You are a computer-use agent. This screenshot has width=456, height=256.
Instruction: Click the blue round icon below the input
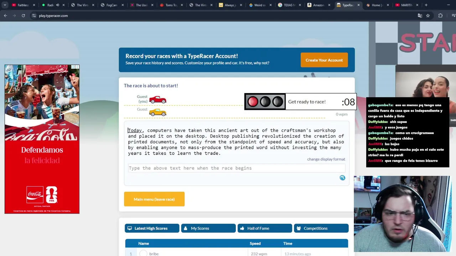(x=342, y=178)
